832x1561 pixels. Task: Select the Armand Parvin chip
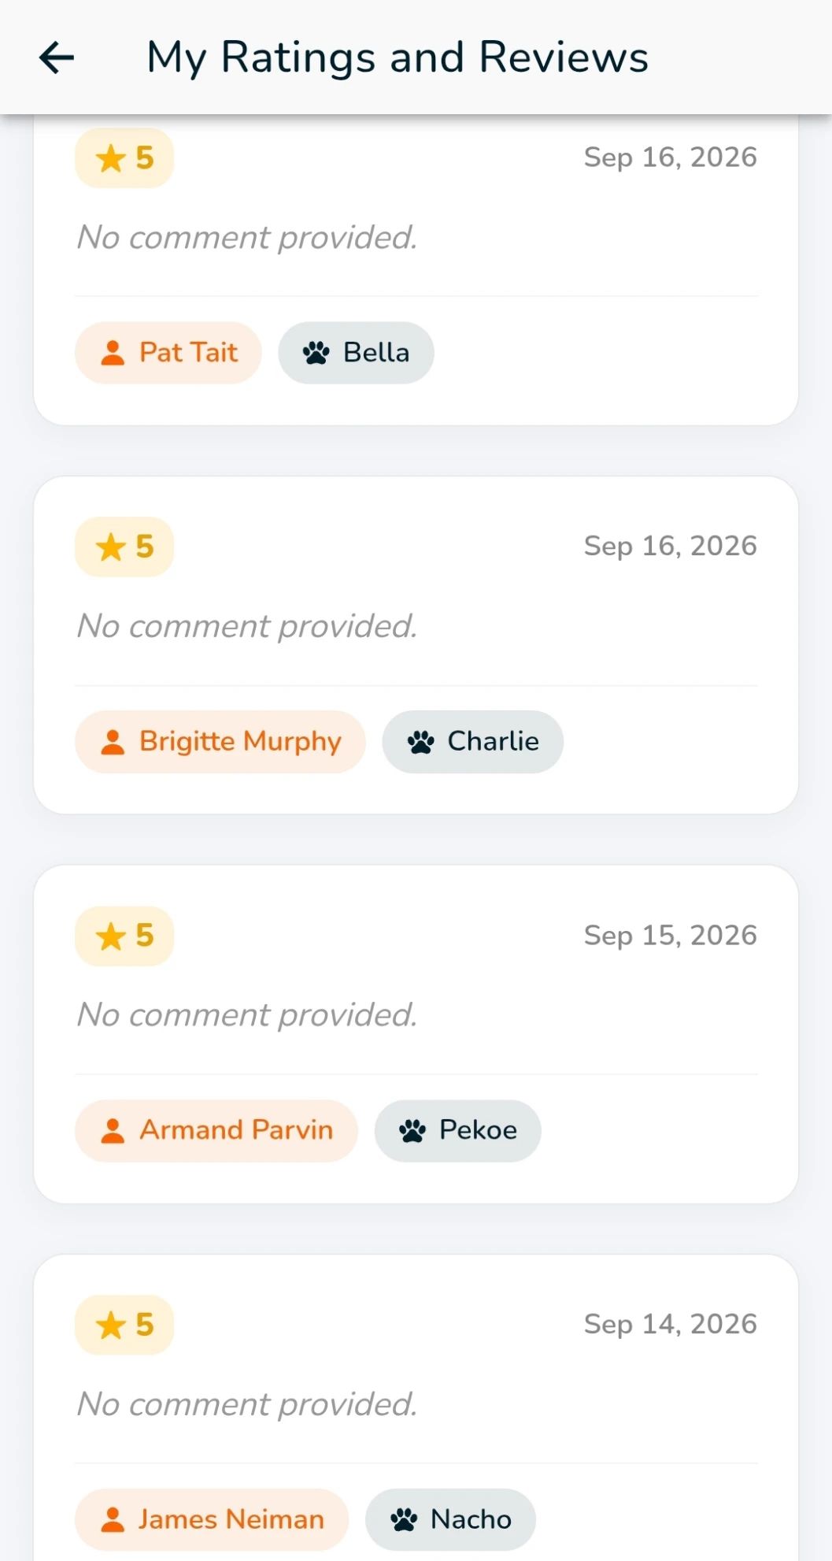pyautogui.click(x=216, y=1131)
